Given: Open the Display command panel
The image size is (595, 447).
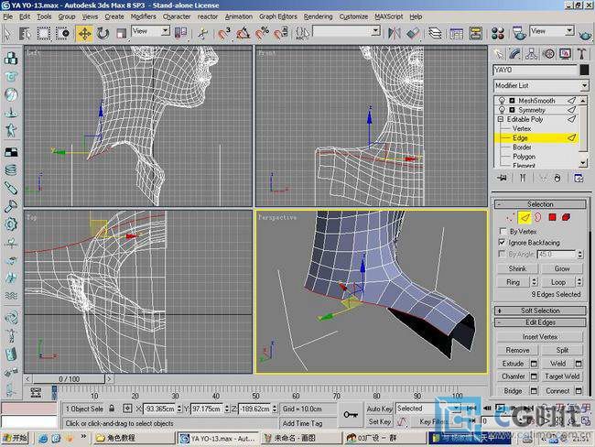Looking at the screenshot, I should [x=566, y=54].
